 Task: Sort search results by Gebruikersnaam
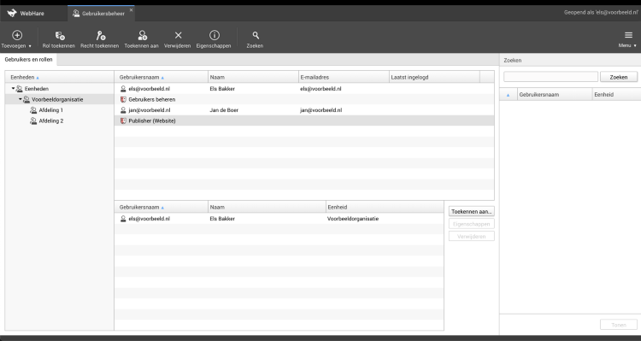click(x=555, y=95)
